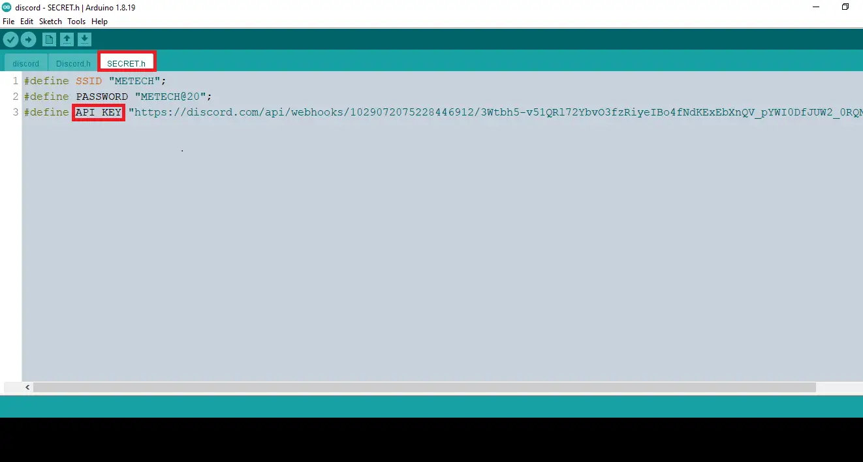Viewport: 863px width, 462px height.
Task: Select the SECRET.h tab
Action: point(127,63)
